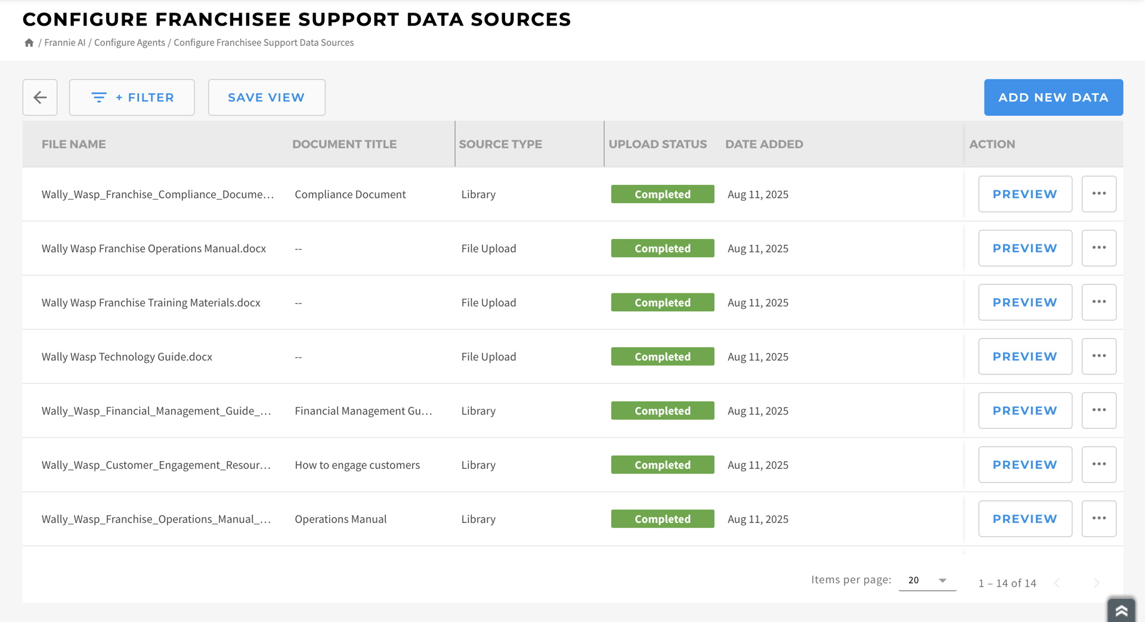Expand the actions menu for the Operations Manual row

(1099, 518)
